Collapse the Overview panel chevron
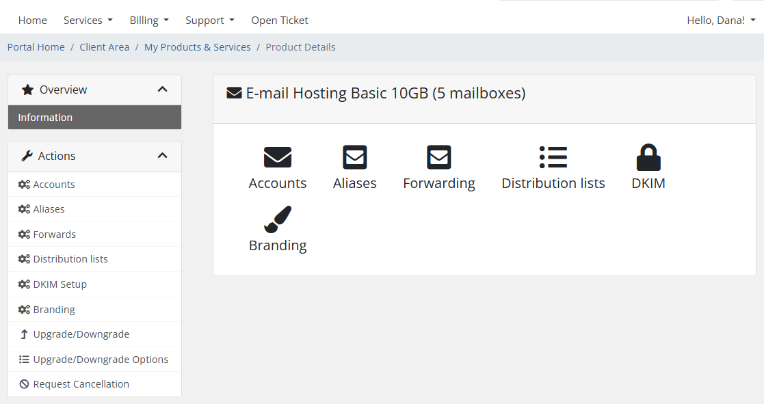The width and height of the screenshot is (764, 404). tap(162, 90)
